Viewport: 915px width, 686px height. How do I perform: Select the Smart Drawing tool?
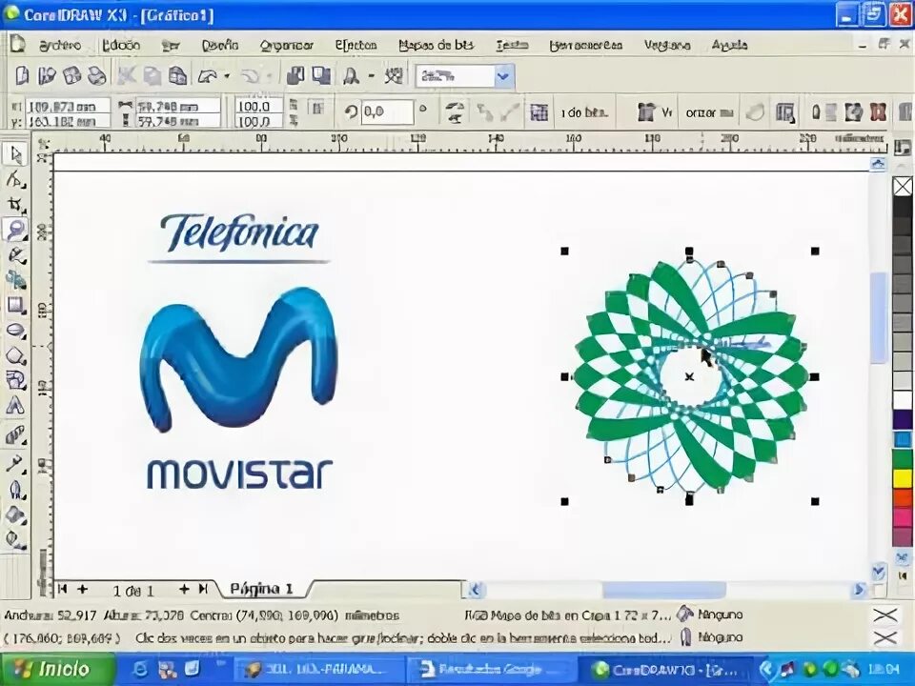pos(15,280)
